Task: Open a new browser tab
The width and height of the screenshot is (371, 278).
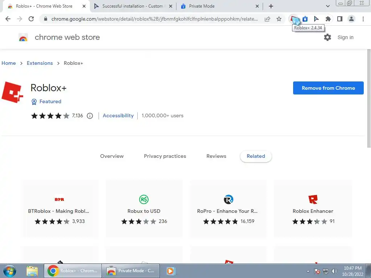Action: tap(271, 6)
